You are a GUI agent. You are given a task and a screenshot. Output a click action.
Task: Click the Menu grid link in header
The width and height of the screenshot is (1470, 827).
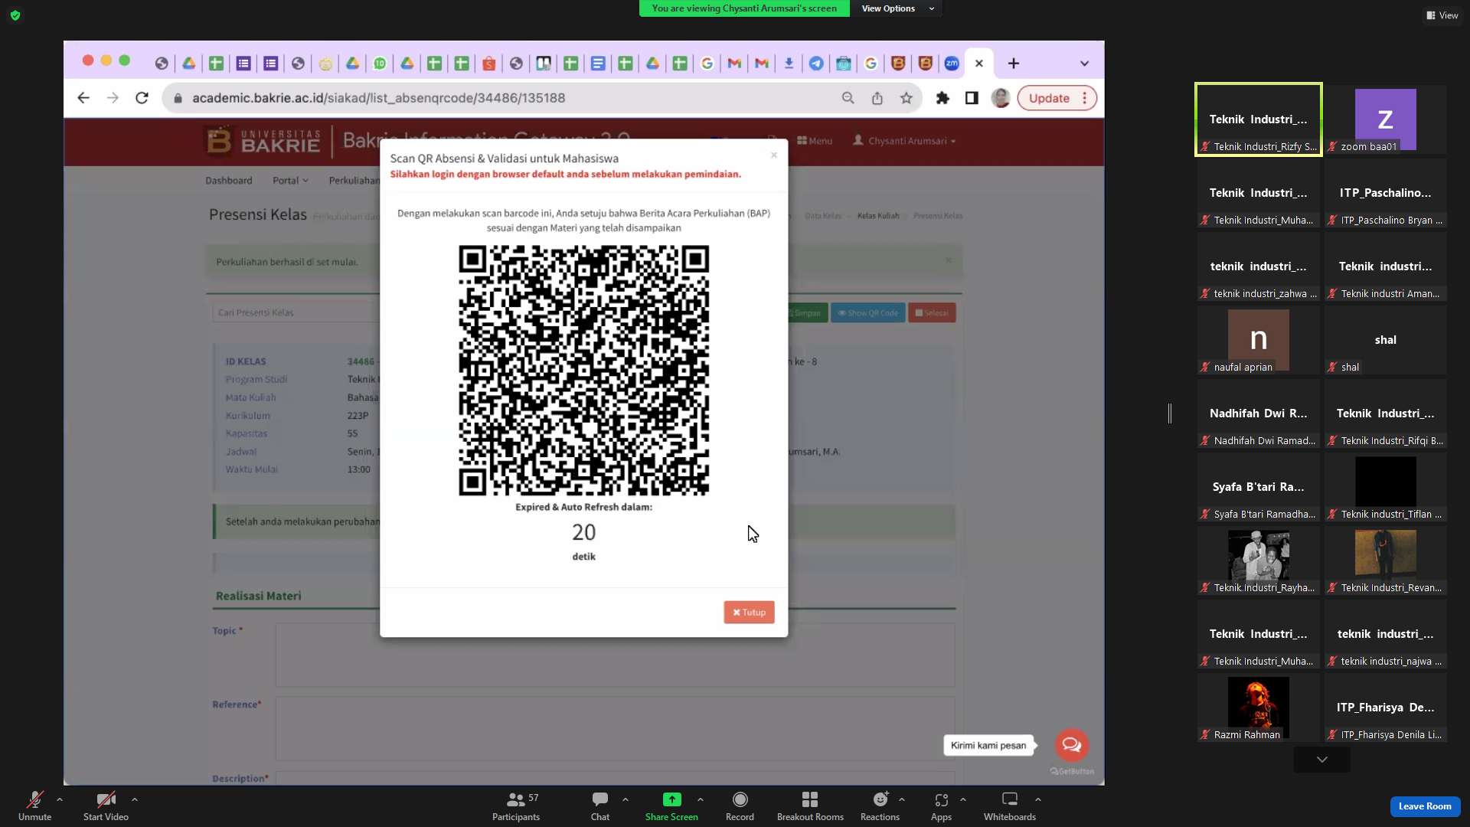[x=815, y=141]
